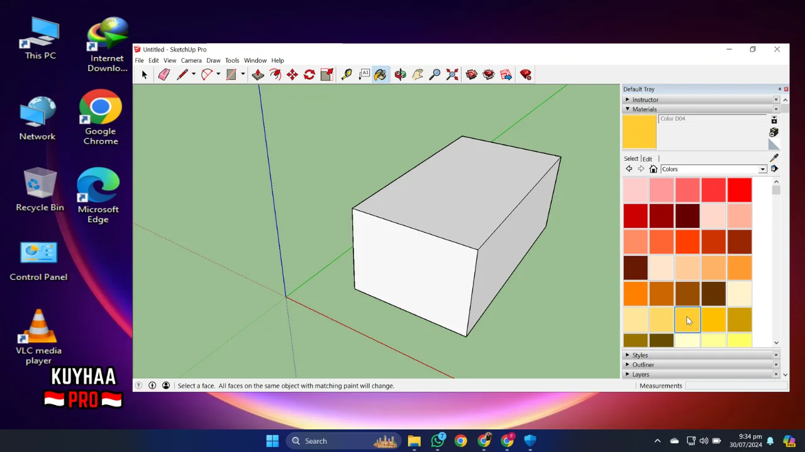Switch to the Select tab in Materials
The image size is (805, 452).
[631, 158]
